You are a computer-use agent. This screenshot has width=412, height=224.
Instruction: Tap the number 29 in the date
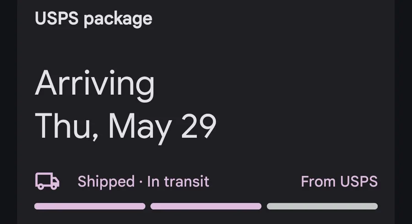tap(199, 126)
